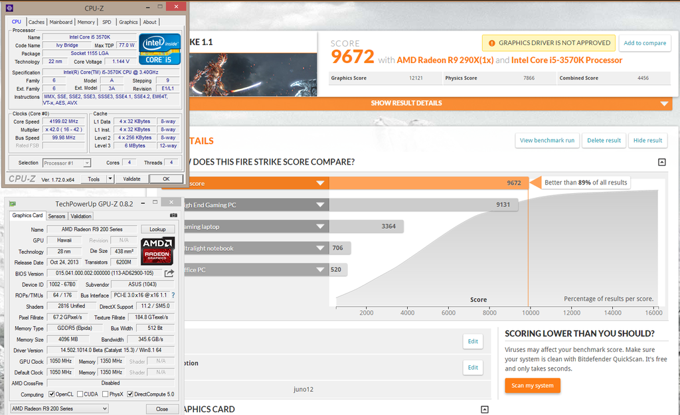Click the Close button in GPU-Z
The width and height of the screenshot is (680, 415).
pos(162,409)
